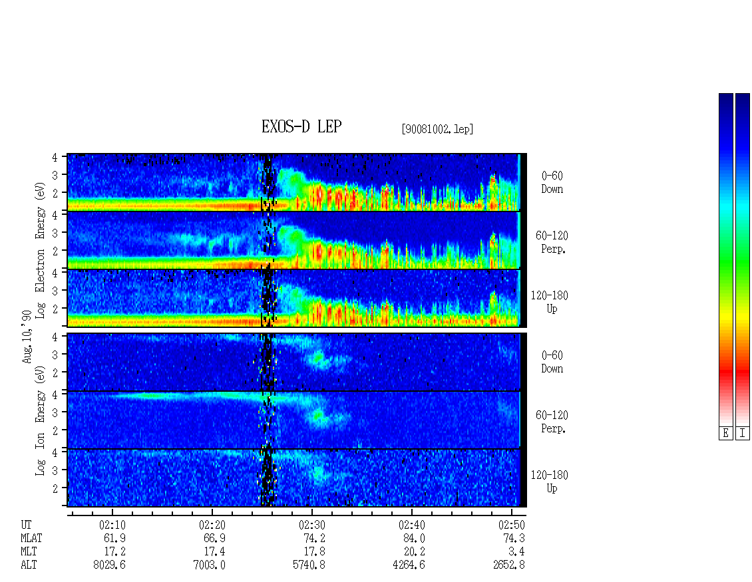The image size is (752, 582).
Task: Click the 02:20 UT tick label
Action: [212, 525]
